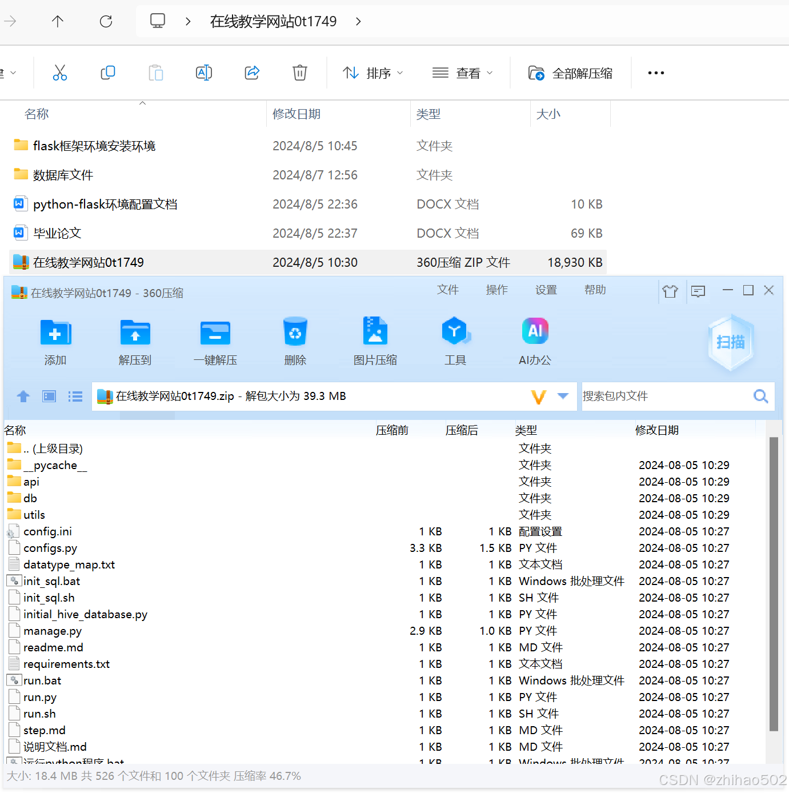Click the chevron after the This PC icon
Image resolution: width=789 pixels, height=793 pixels.
click(x=188, y=21)
